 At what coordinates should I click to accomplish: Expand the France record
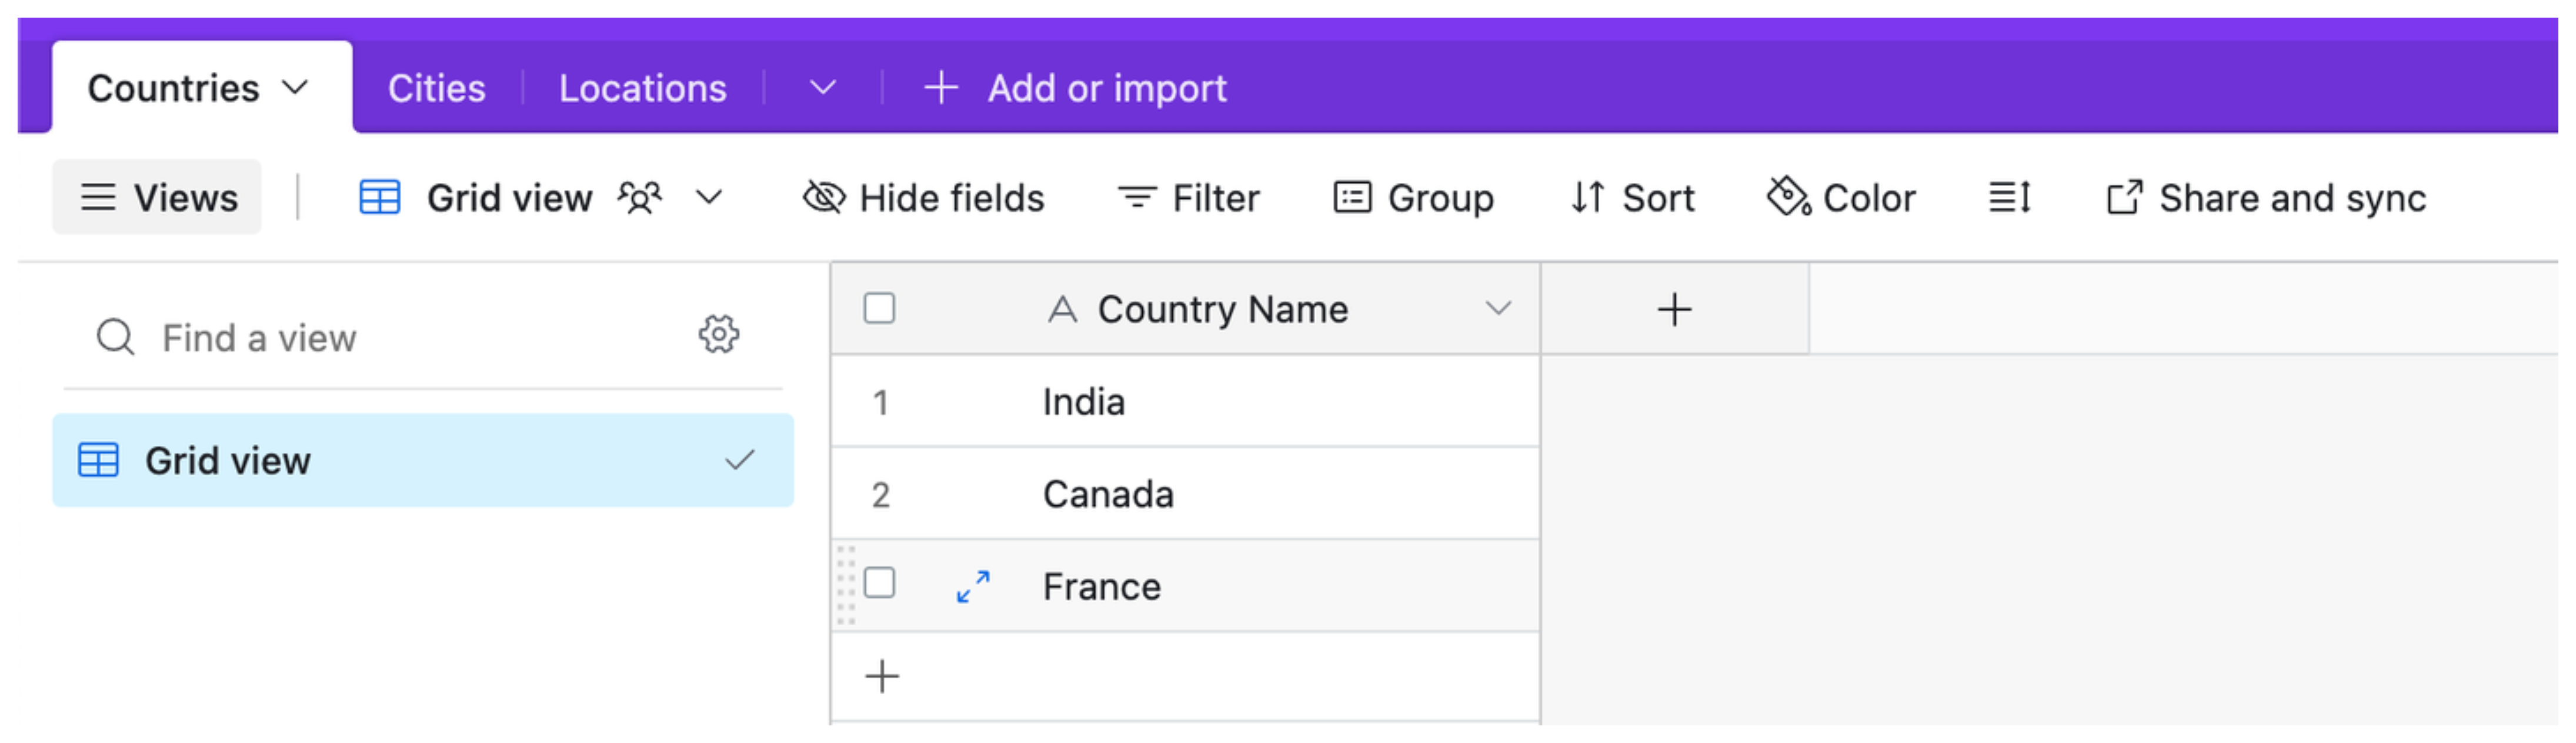973,586
